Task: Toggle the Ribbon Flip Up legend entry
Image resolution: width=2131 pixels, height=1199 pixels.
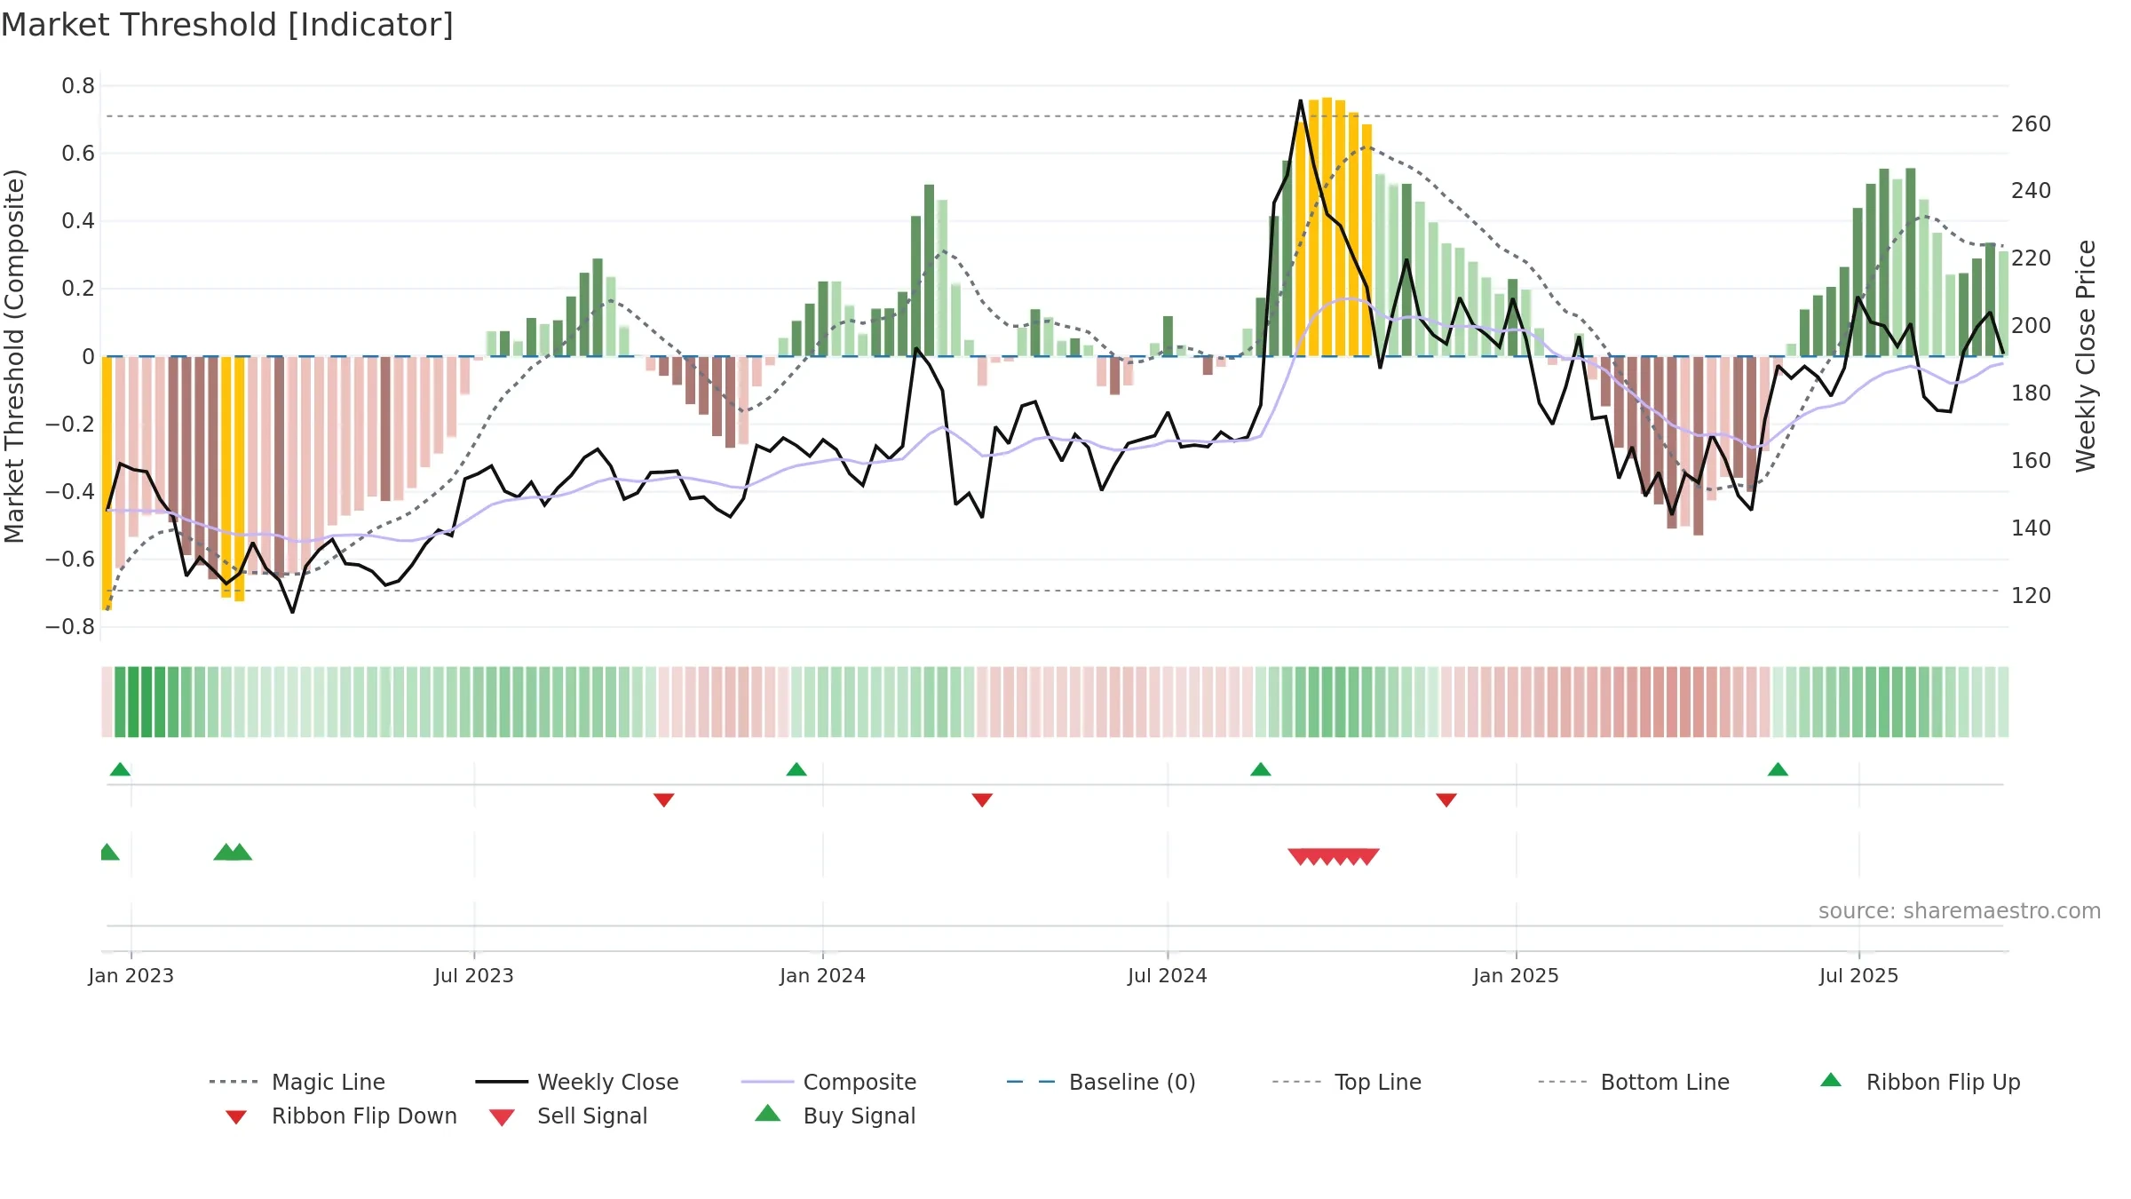Action: [1920, 1082]
